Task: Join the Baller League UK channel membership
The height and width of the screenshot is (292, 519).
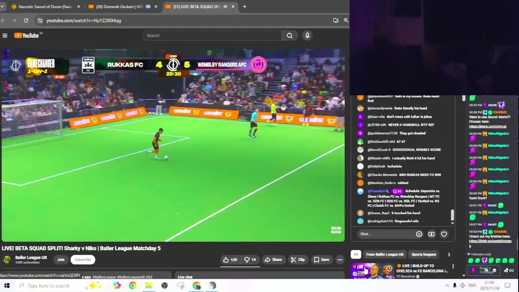Action: [x=61, y=260]
